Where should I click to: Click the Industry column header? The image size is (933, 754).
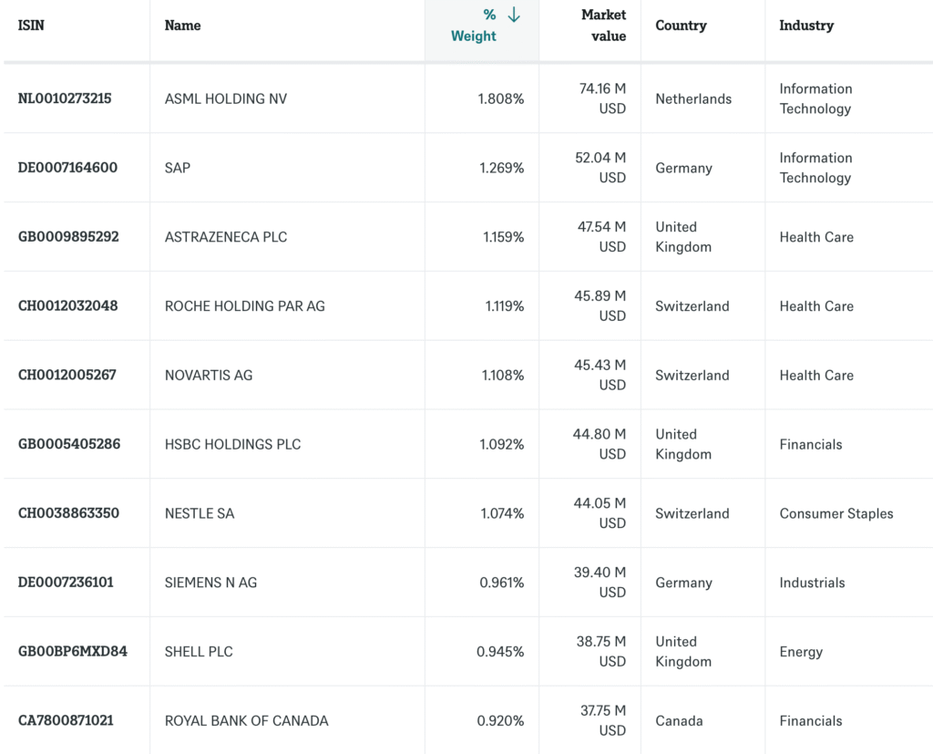click(x=805, y=26)
